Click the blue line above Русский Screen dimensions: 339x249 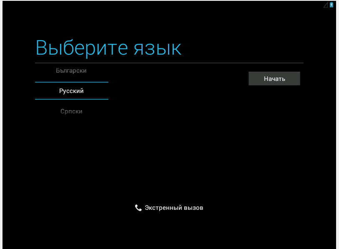(x=71, y=82)
